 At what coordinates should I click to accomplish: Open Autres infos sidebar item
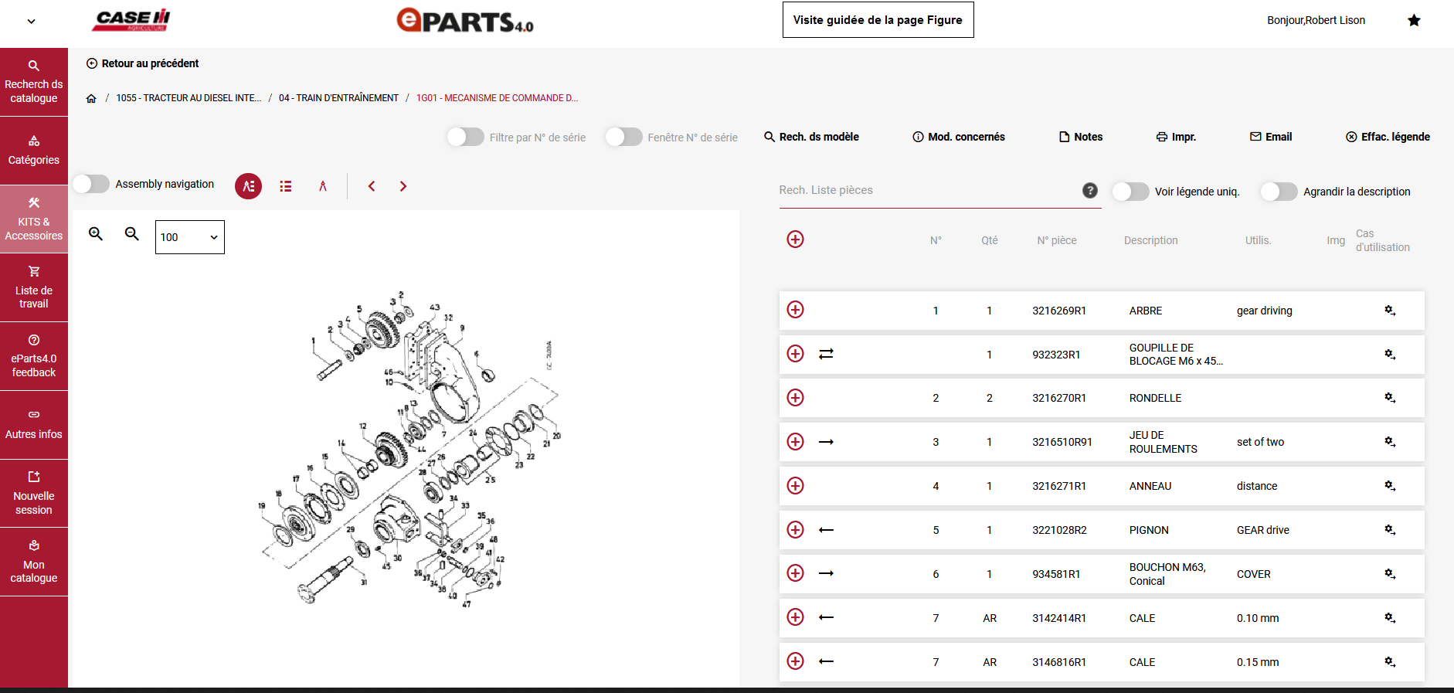click(34, 425)
